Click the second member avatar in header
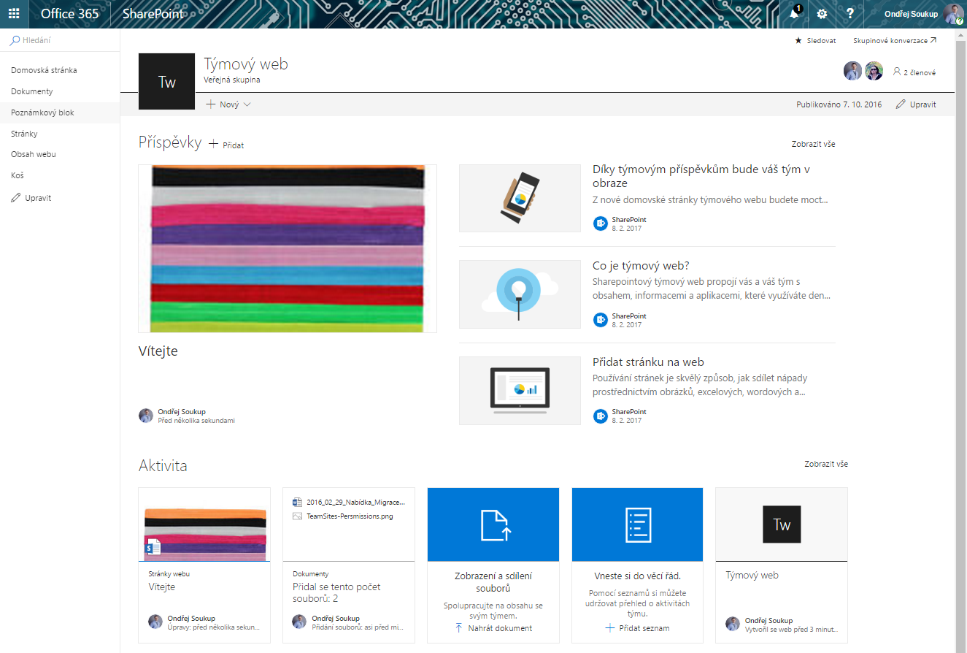 [x=874, y=71]
